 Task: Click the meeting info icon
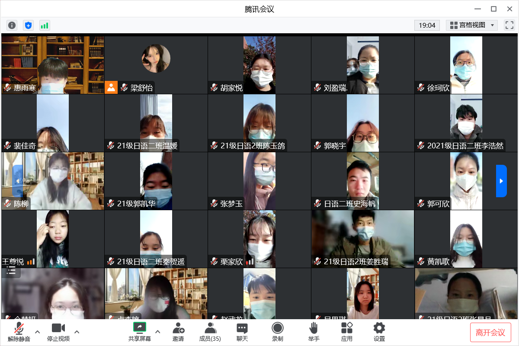point(12,25)
